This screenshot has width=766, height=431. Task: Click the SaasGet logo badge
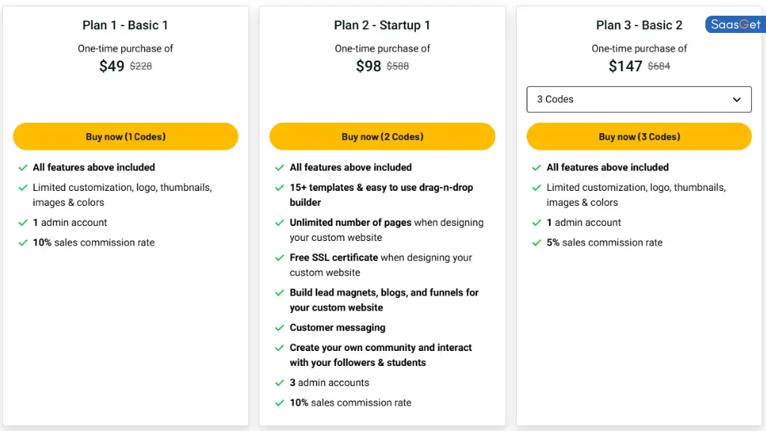click(735, 25)
